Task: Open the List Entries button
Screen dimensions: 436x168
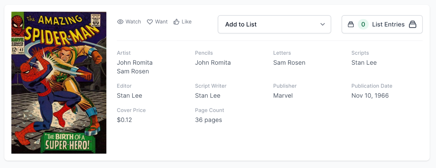Action: pyautogui.click(x=388, y=24)
